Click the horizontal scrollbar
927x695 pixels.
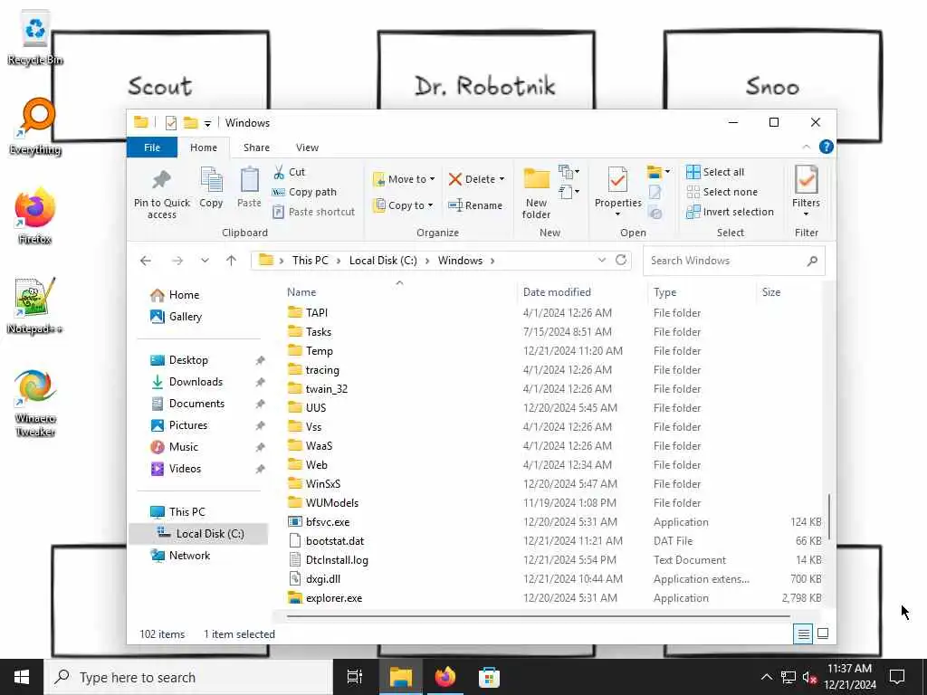point(538,615)
